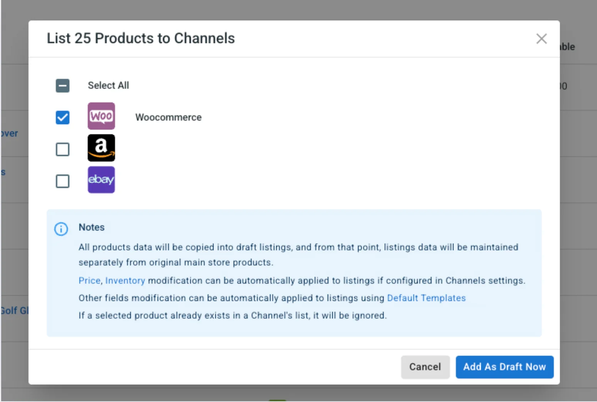Open the Price link in Notes
The height and width of the screenshot is (402, 597).
[89, 281]
